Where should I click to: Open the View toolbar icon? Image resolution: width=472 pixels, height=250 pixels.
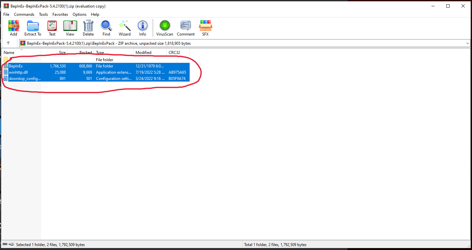tap(70, 26)
